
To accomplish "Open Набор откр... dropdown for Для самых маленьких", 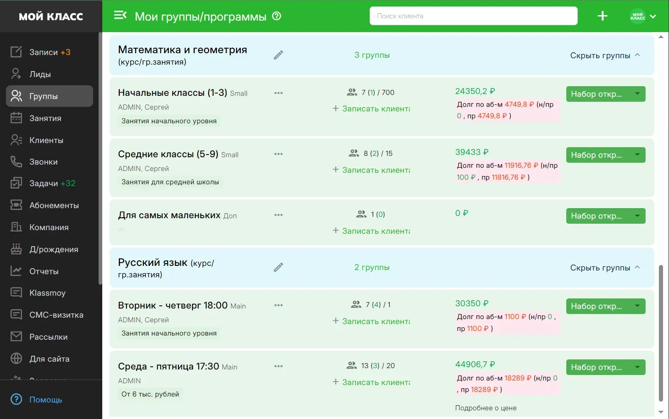I will click(606, 216).
